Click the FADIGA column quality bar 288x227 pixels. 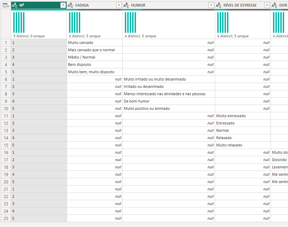[x=94, y=10]
